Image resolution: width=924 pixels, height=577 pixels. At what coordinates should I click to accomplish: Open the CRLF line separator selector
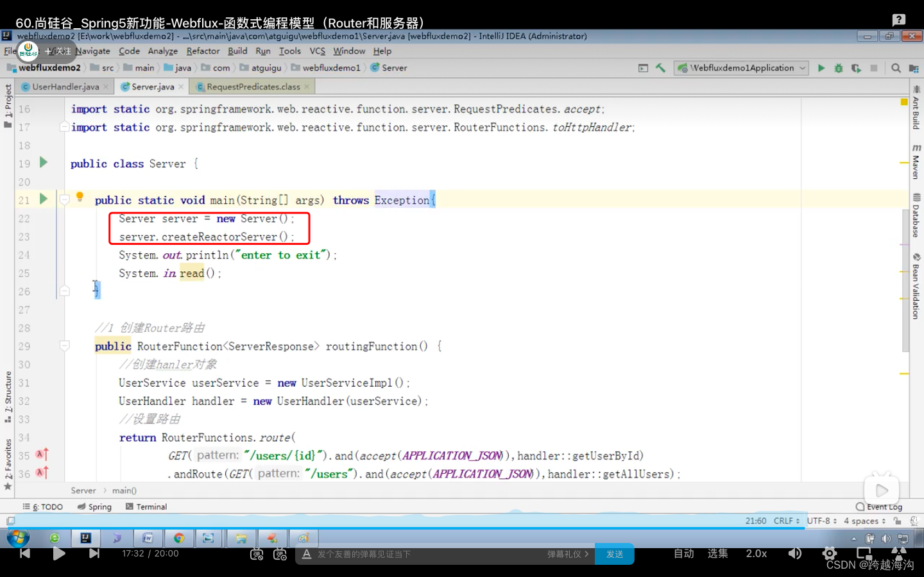click(787, 521)
